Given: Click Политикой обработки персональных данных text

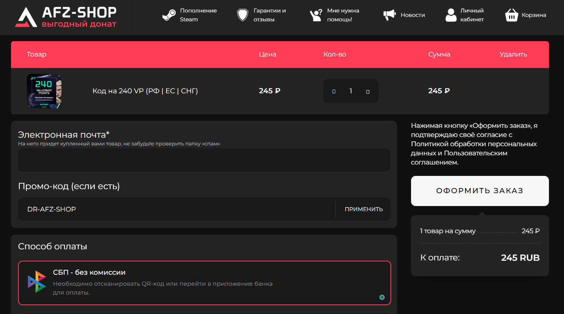Looking at the screenshot, I should [x=474, y=148].
